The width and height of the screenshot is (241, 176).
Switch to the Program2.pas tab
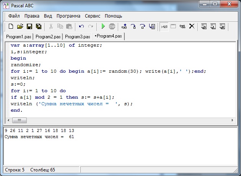pos(48,37)
